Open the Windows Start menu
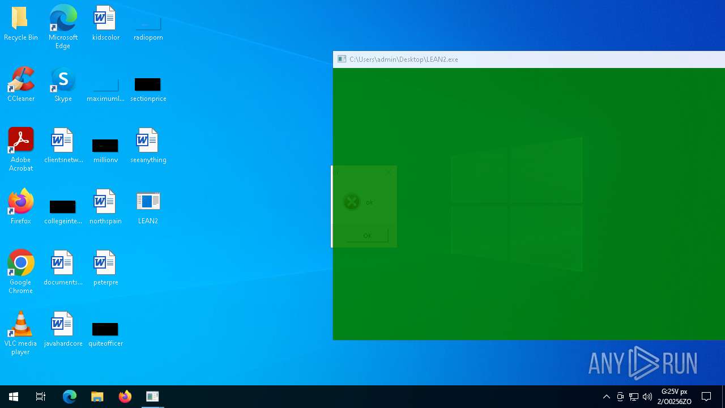 [14, 397]
